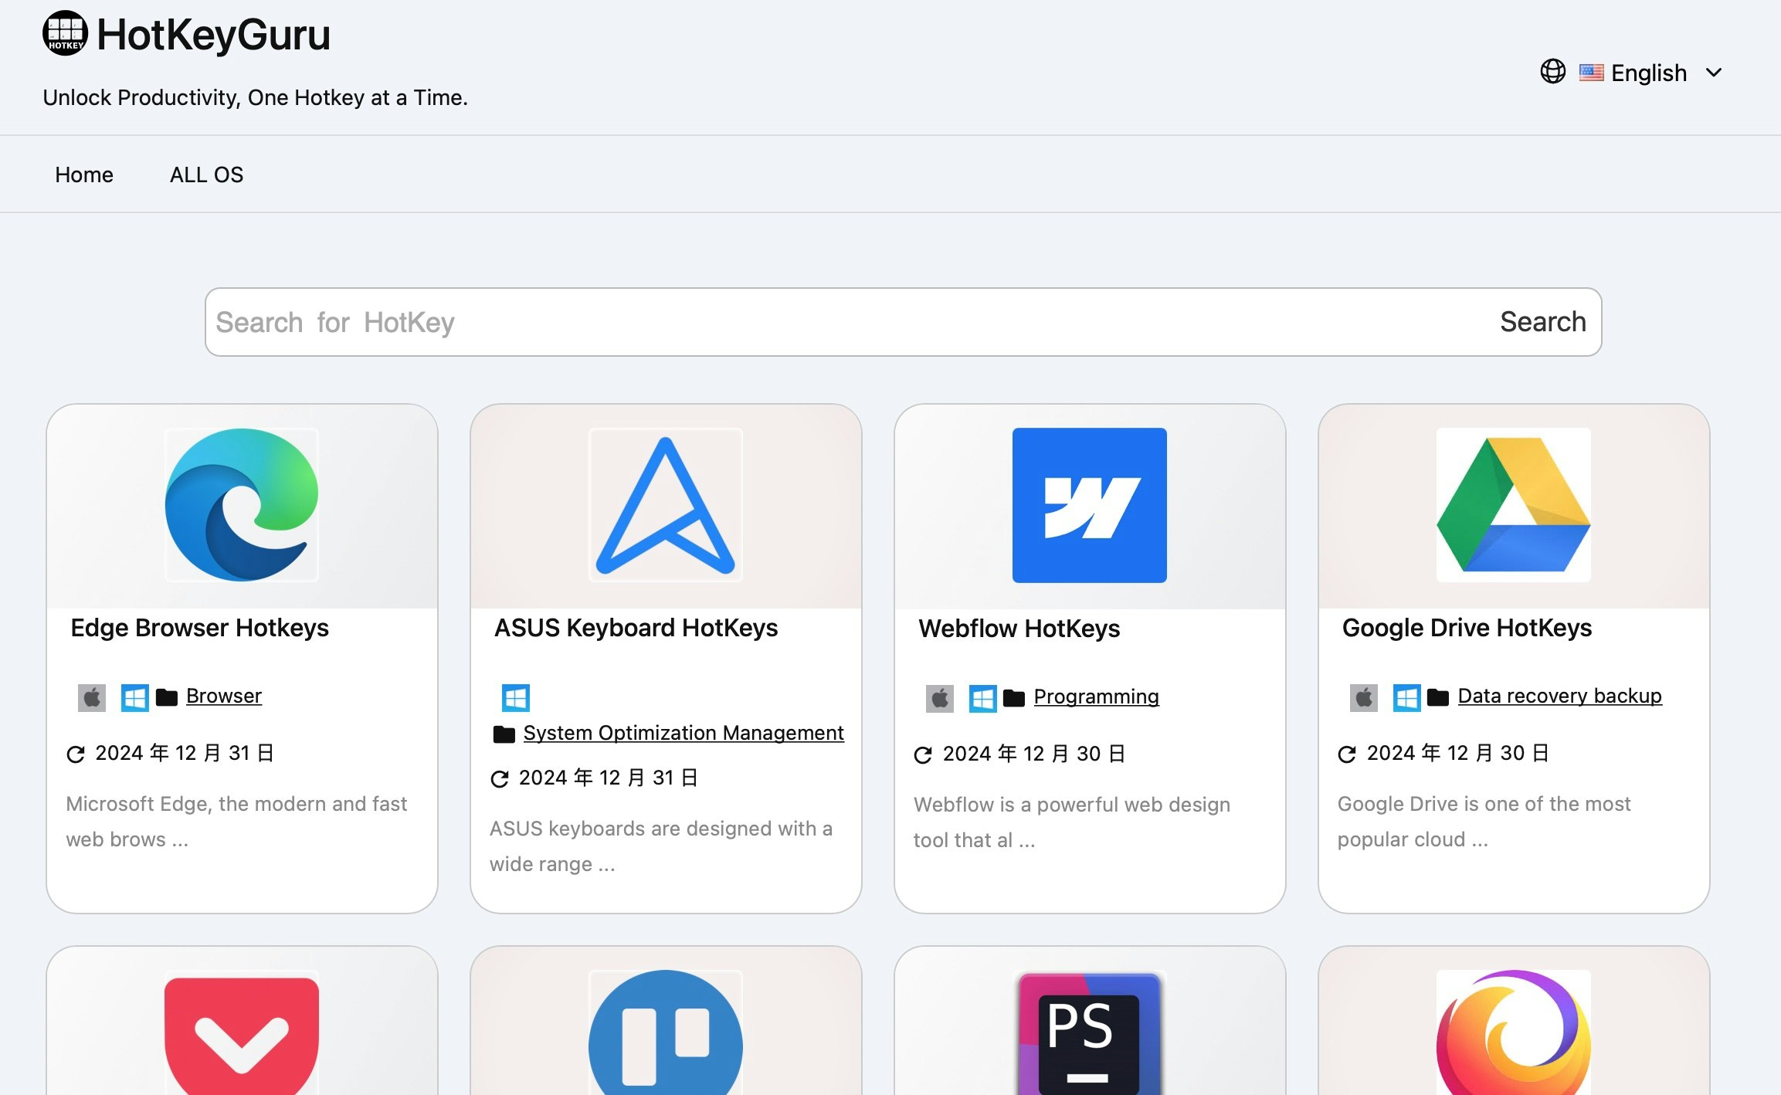The image size is (1781, 1095).
Task: Open the Pocket logo thumbnail
Action: point(242,1032)
